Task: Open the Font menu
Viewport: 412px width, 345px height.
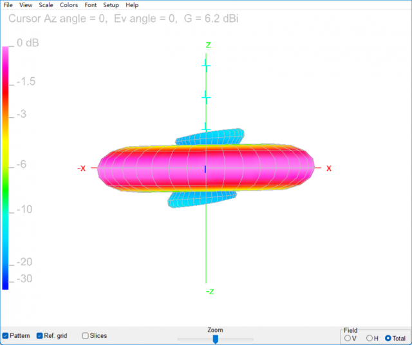Action: pos(91,5)
